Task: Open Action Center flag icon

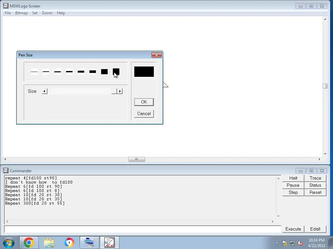Action: point(285,243)
